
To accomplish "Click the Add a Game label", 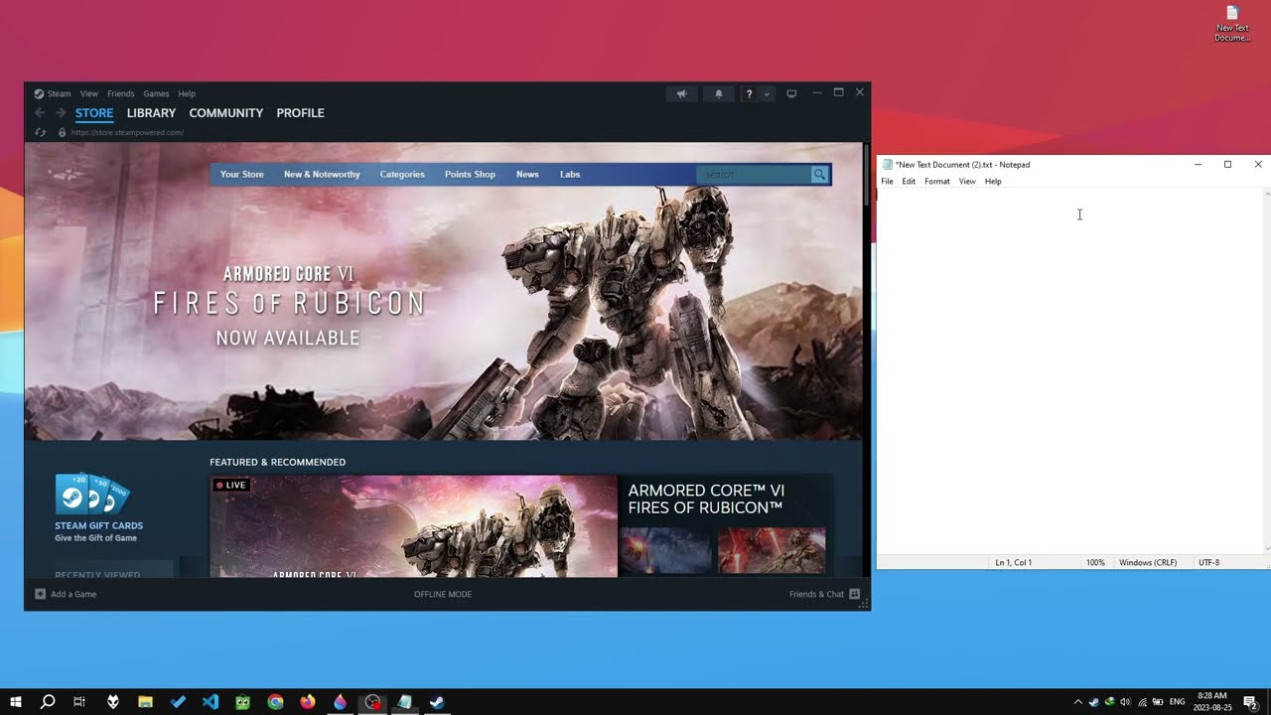I will pyautogui.click(x=73, y=594).
